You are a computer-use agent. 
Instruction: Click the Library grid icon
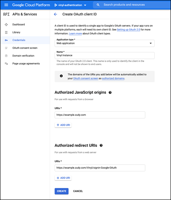[6, 32]
